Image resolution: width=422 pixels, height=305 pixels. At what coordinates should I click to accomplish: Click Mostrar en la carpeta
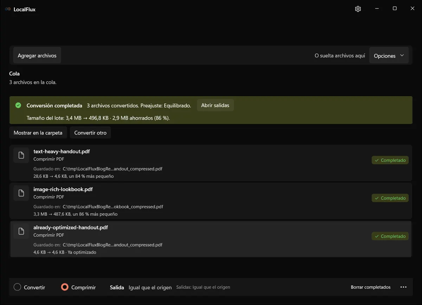click(x=38, y=133)
